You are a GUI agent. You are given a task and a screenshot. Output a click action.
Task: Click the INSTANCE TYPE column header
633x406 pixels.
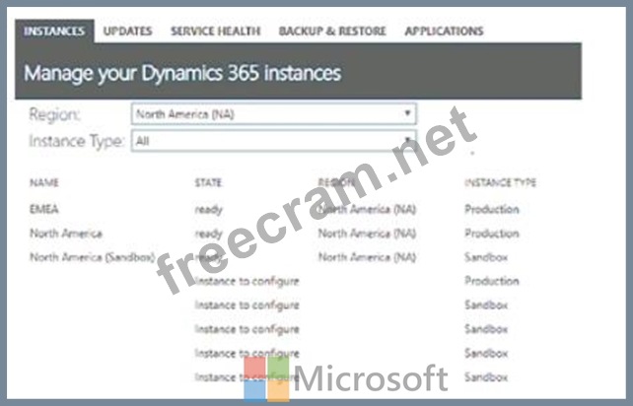pos(500,183)
